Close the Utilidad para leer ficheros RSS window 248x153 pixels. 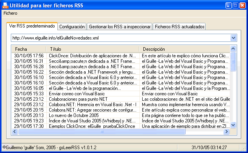pyautogui.click(x=242, y=5)
